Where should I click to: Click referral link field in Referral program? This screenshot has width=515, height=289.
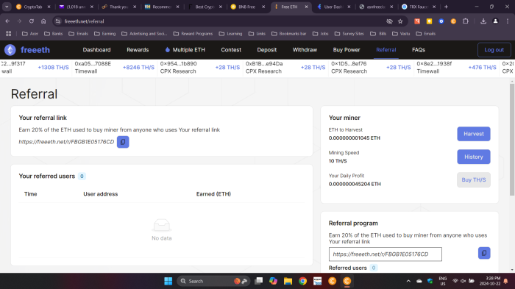point(386,254)
